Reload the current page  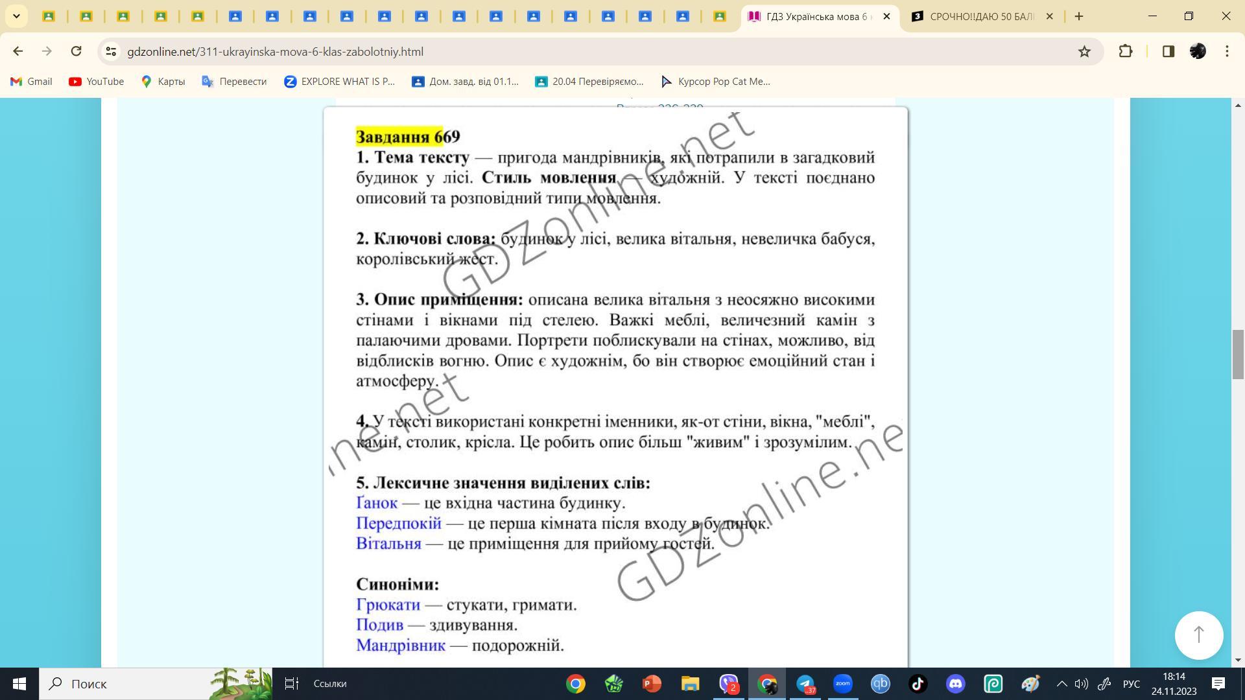coord(76,51)
